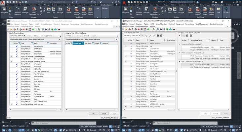Click Copy project icon in the left ribbon
The image size is (242, 132).
pyautogui.click(x=54, y=10)
